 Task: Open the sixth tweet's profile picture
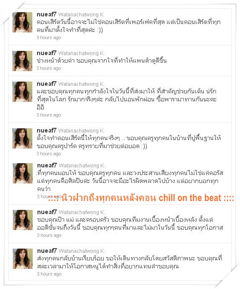click(x=23, y=220)
